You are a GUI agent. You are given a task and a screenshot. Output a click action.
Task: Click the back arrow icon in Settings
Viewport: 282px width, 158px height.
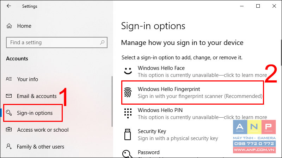[x=8, y=6]
